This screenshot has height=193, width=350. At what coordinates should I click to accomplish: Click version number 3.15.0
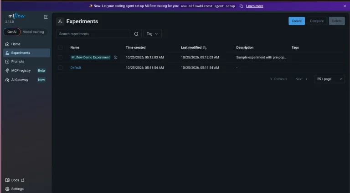coord(10,22)
